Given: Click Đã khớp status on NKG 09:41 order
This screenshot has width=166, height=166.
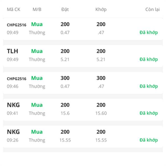Looking at the screenshot, I should pos(149,113).
